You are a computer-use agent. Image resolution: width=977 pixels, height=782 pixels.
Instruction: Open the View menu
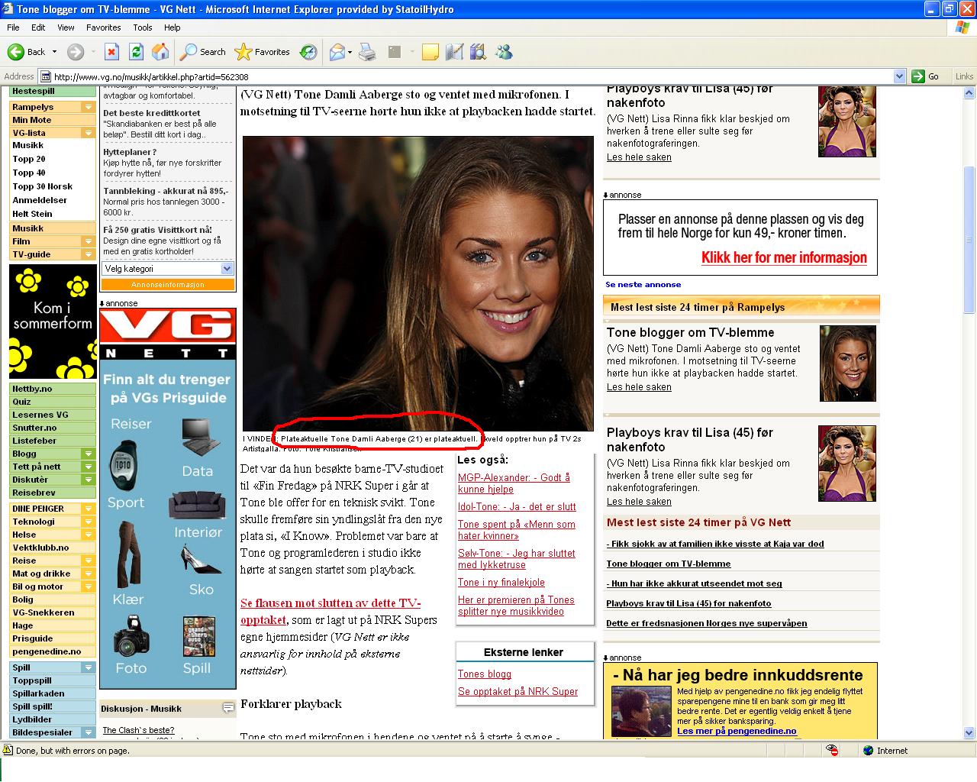click(x=66, y=27)
